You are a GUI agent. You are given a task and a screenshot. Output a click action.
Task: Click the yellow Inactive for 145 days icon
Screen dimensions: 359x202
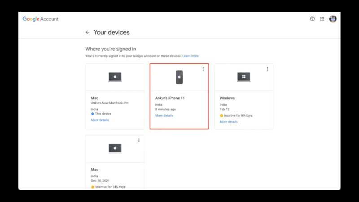93,187
